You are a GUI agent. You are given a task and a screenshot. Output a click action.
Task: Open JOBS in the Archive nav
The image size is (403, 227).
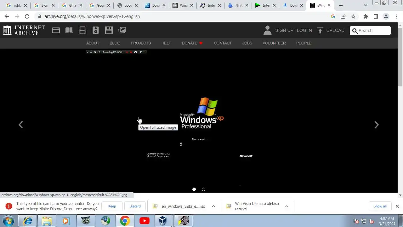[x=247, y=43]
